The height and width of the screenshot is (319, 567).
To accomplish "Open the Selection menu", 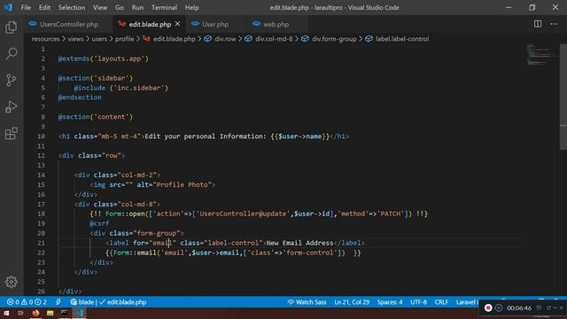I will click(72, 8).
